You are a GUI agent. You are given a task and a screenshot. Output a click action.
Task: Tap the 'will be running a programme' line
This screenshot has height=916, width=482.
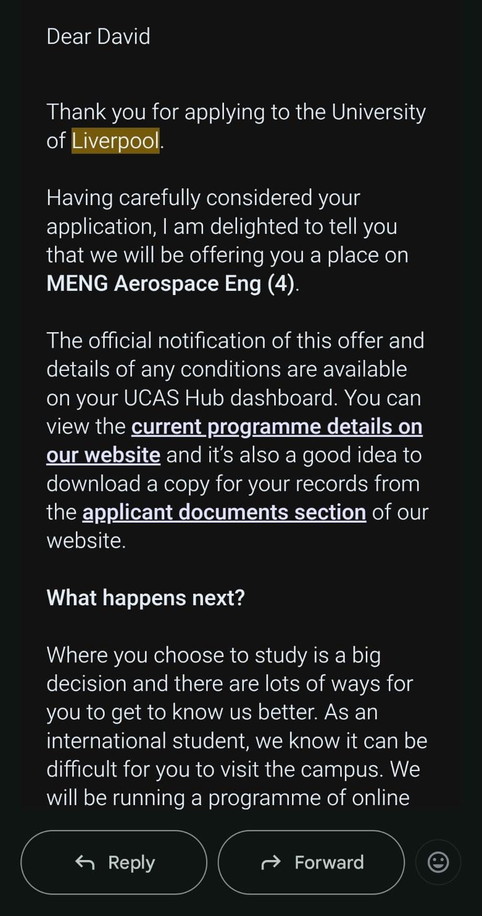228,798
